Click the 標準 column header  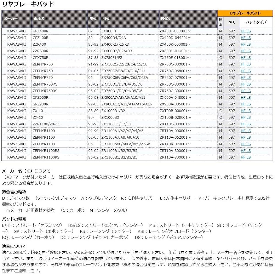click(221, 22)
